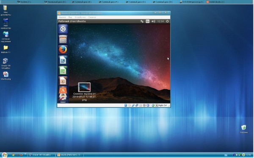The image size is (254, 158).
Task: Click the network adapter icon in VirtualBox status bar
Action: (137, 105)
